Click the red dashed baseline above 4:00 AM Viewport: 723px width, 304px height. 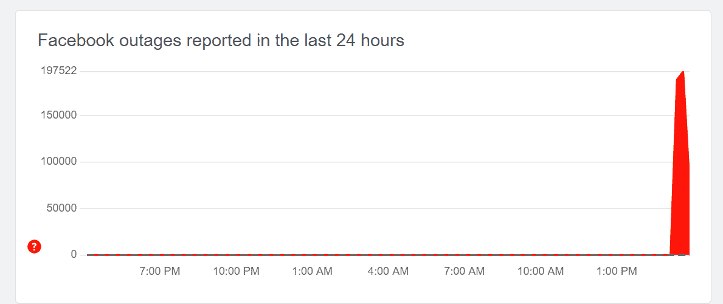pos(389,255)
